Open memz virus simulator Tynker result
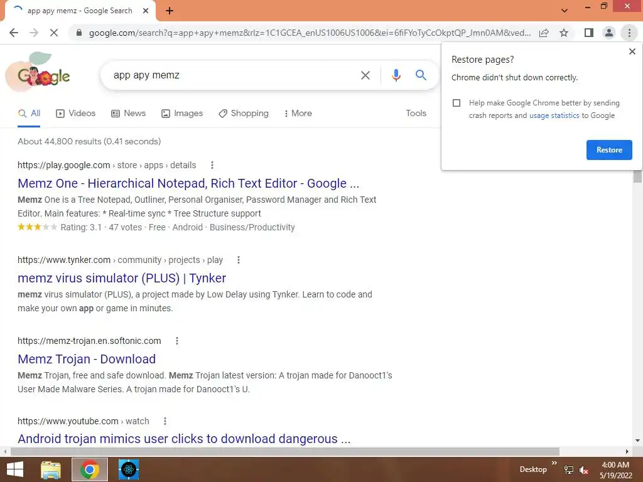This screenshot has width=643, height=482. [122, 278]
